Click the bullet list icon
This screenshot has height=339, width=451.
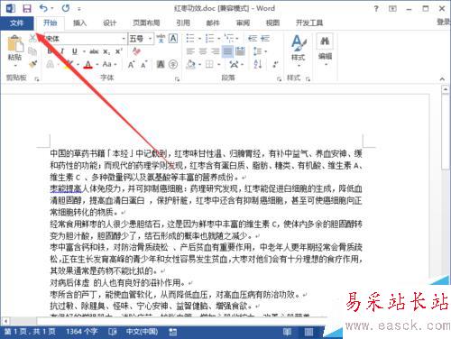click(x=190, y=39)
